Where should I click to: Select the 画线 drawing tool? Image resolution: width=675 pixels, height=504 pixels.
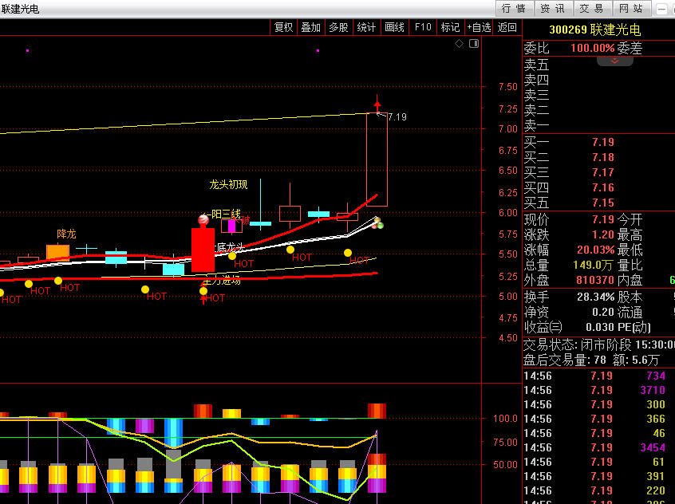click(x=394, y=27)
